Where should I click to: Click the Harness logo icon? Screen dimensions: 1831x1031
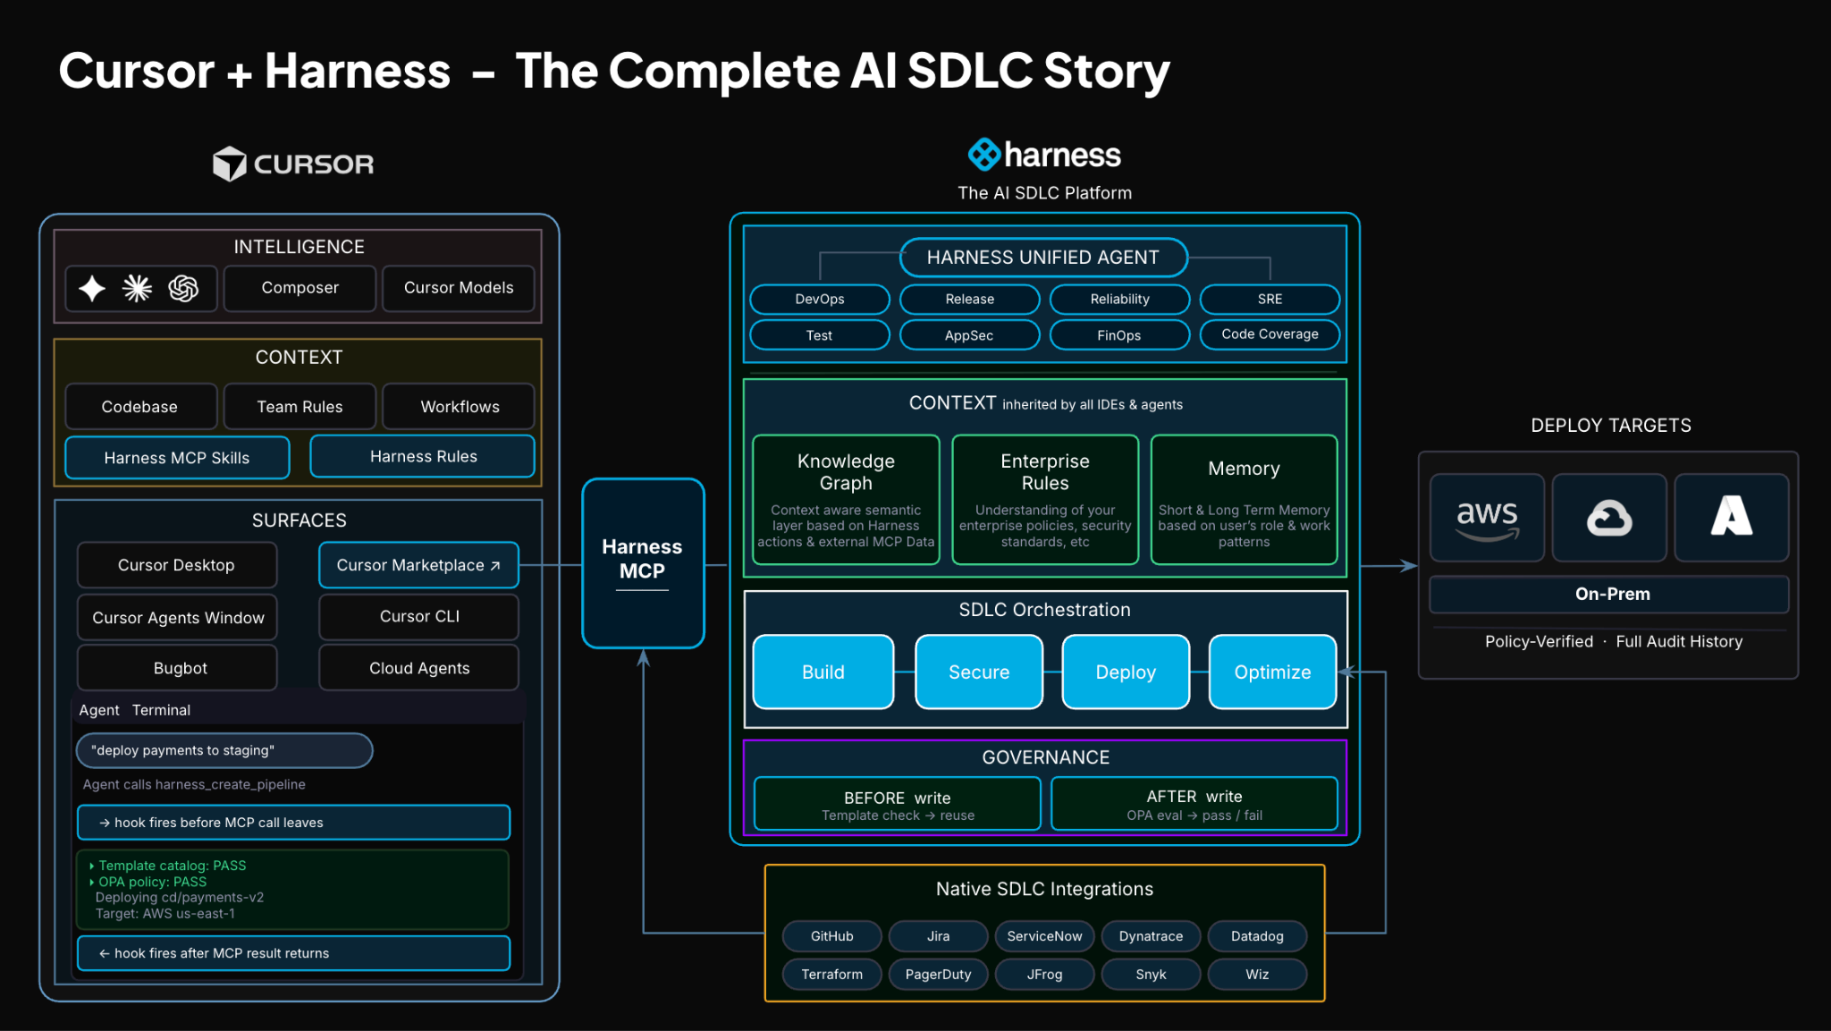[984, 155]
